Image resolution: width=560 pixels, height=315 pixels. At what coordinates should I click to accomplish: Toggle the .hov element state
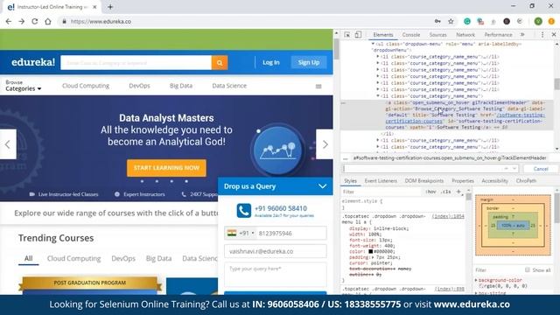(x=430, y=192)
